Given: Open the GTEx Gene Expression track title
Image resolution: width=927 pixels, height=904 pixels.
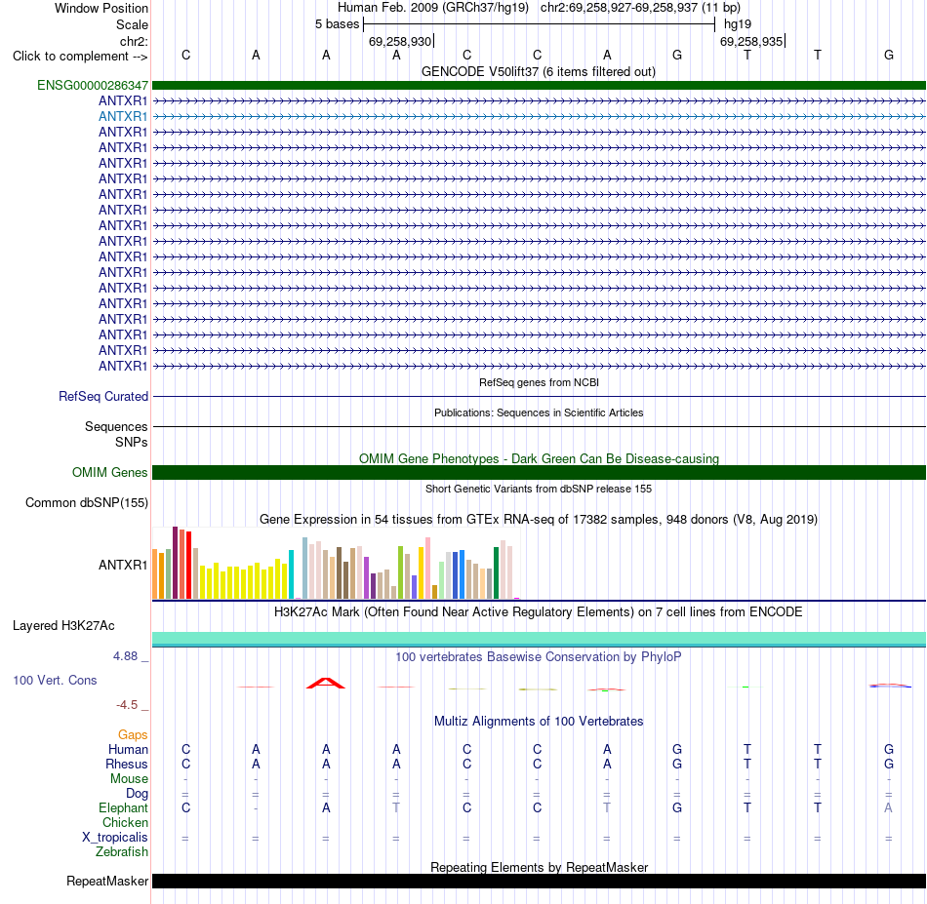Looking at the screenshot, I should click(539, 520).
